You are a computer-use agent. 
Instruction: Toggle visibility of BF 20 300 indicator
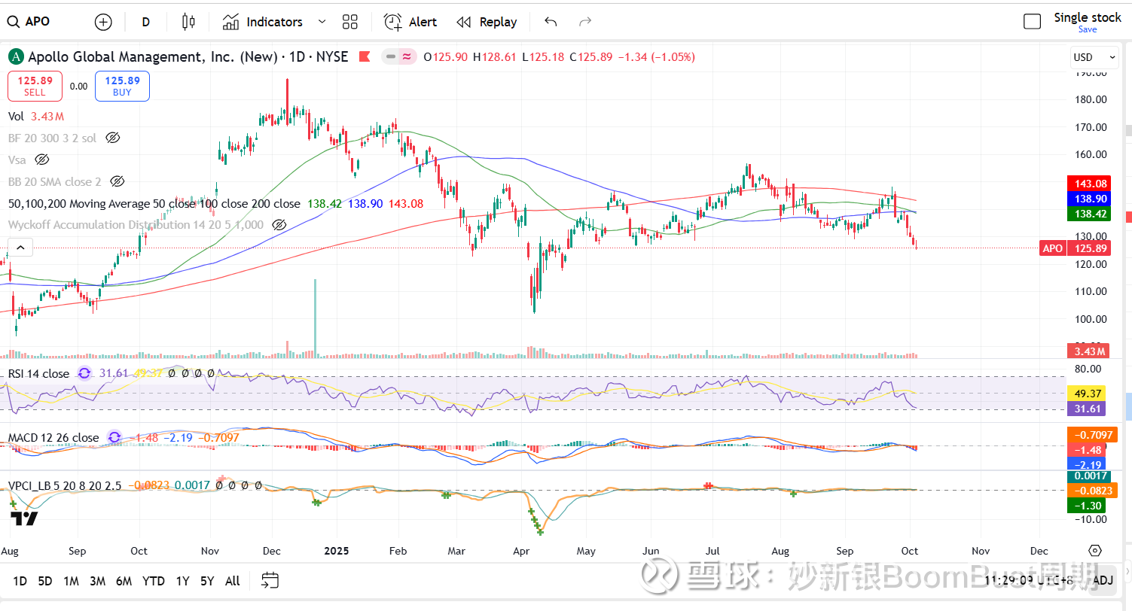point(113,138)
